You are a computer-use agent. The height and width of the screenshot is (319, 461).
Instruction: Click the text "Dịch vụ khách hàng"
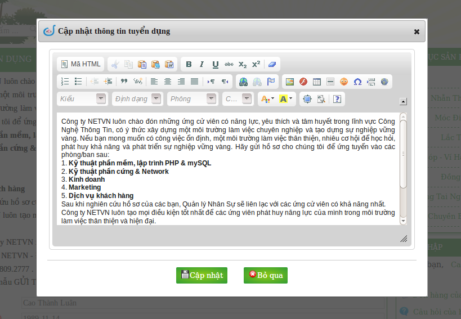click(101, 196)
